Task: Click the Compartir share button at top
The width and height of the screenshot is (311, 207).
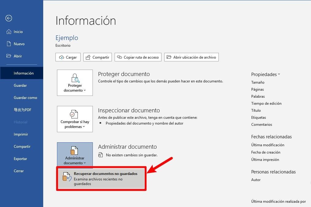Action: 97,57
